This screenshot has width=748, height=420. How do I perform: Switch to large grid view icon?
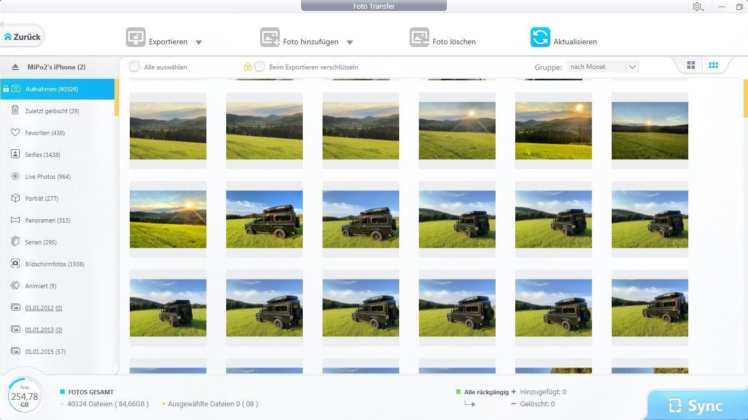691,66
